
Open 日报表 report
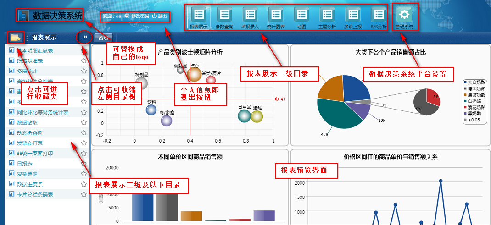25,164
